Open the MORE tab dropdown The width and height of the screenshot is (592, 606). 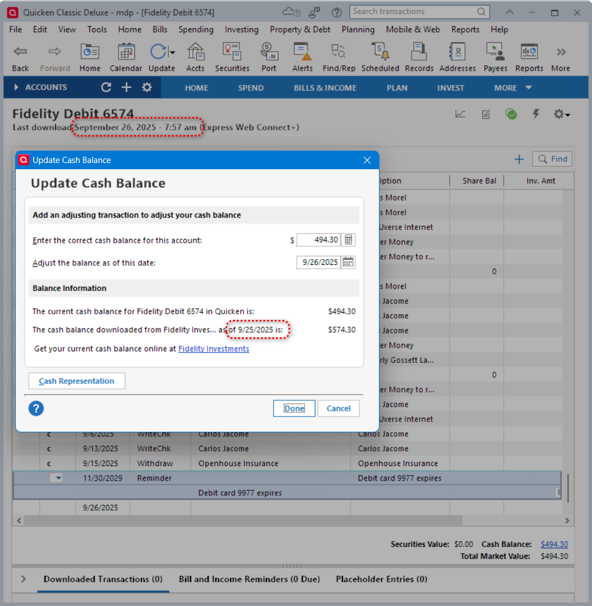point(513,88)
